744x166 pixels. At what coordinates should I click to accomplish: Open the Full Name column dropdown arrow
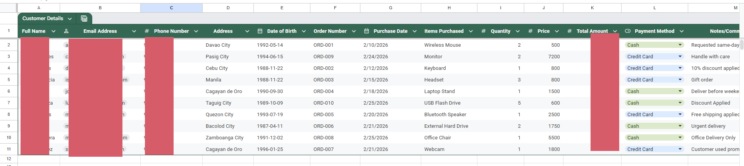click(53, 31)
